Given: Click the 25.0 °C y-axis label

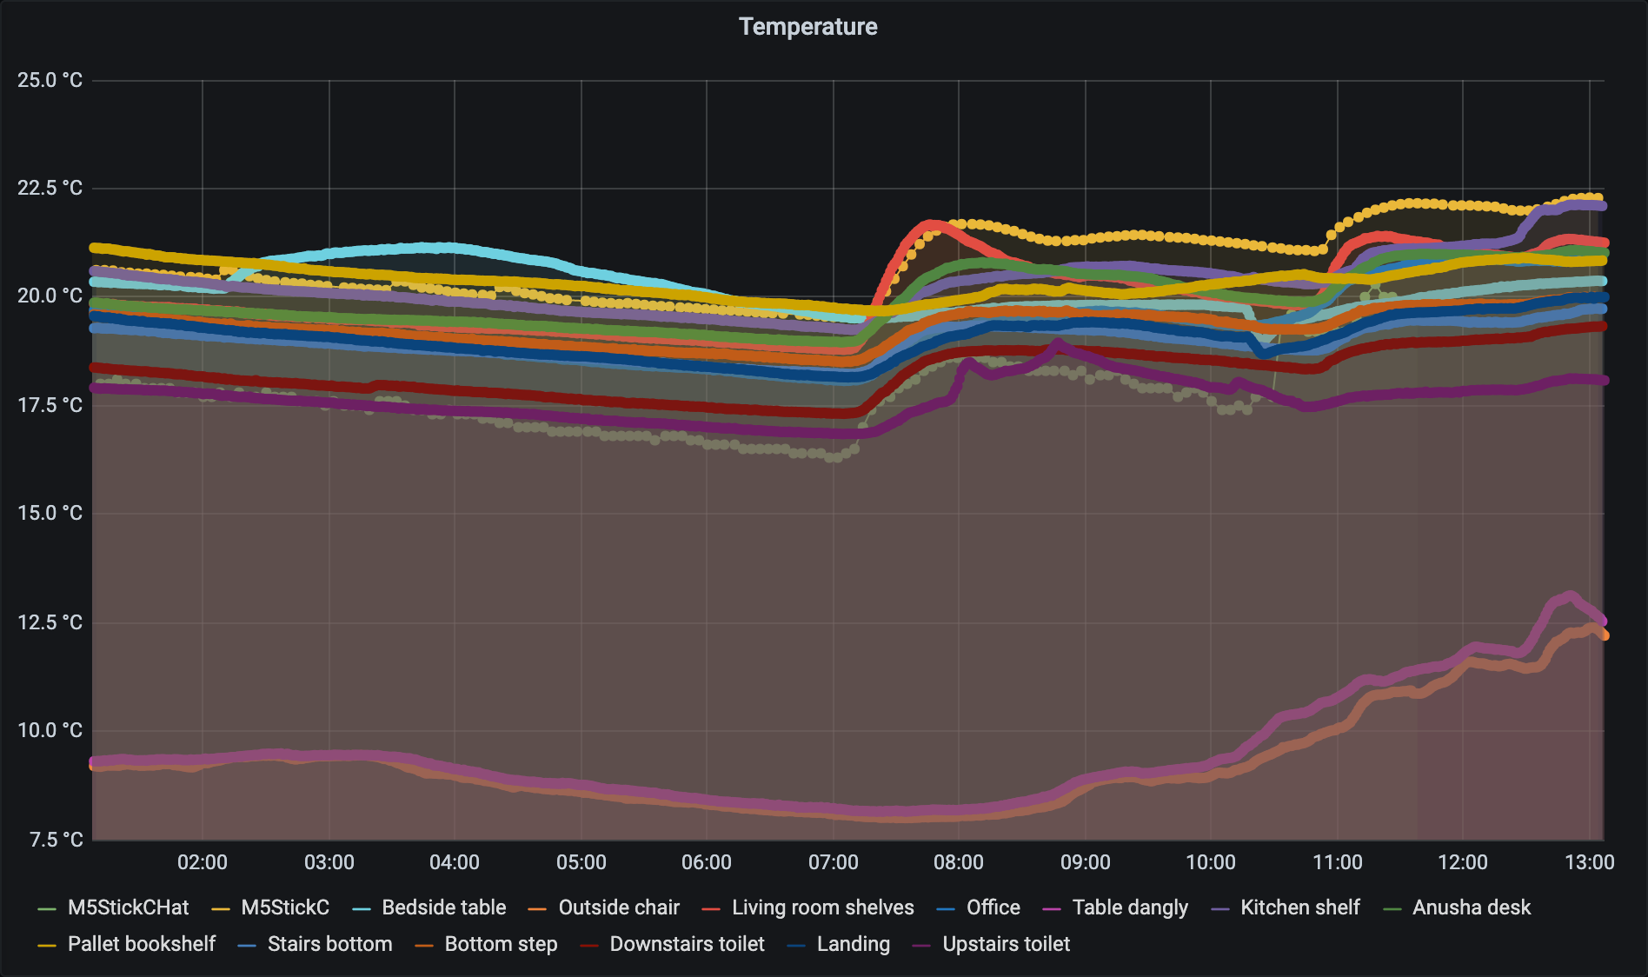Looking at the screenshot, I should click(50, 80).
